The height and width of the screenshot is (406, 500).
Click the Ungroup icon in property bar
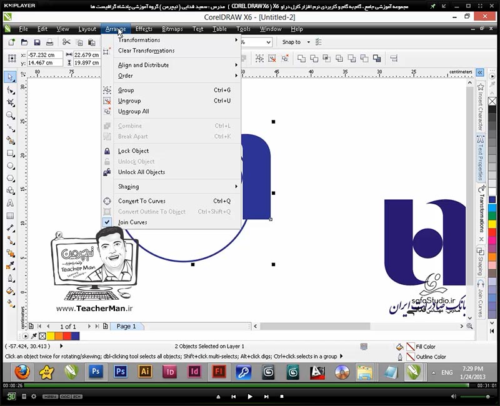pos(272,58)
